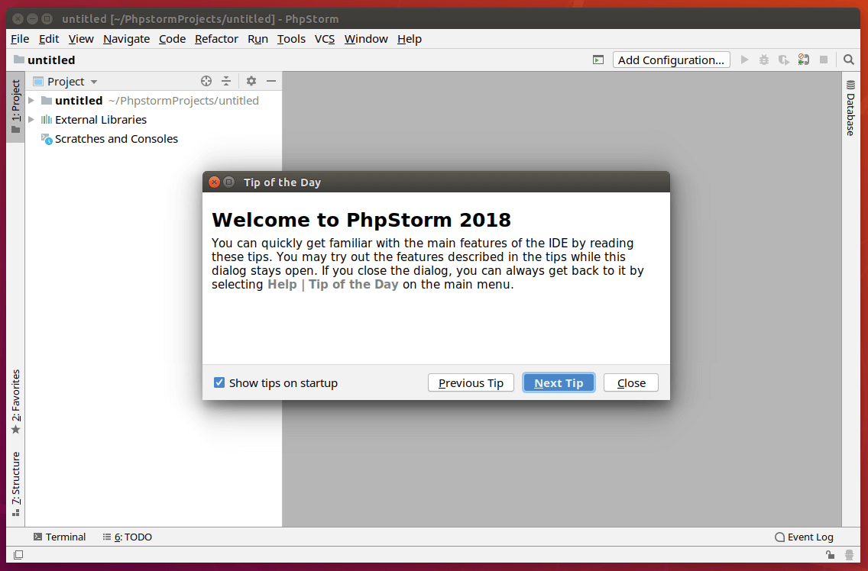868x571 pixels.
Task: Click the run target icon beside Add Configuration
Action: coord(598,60)
